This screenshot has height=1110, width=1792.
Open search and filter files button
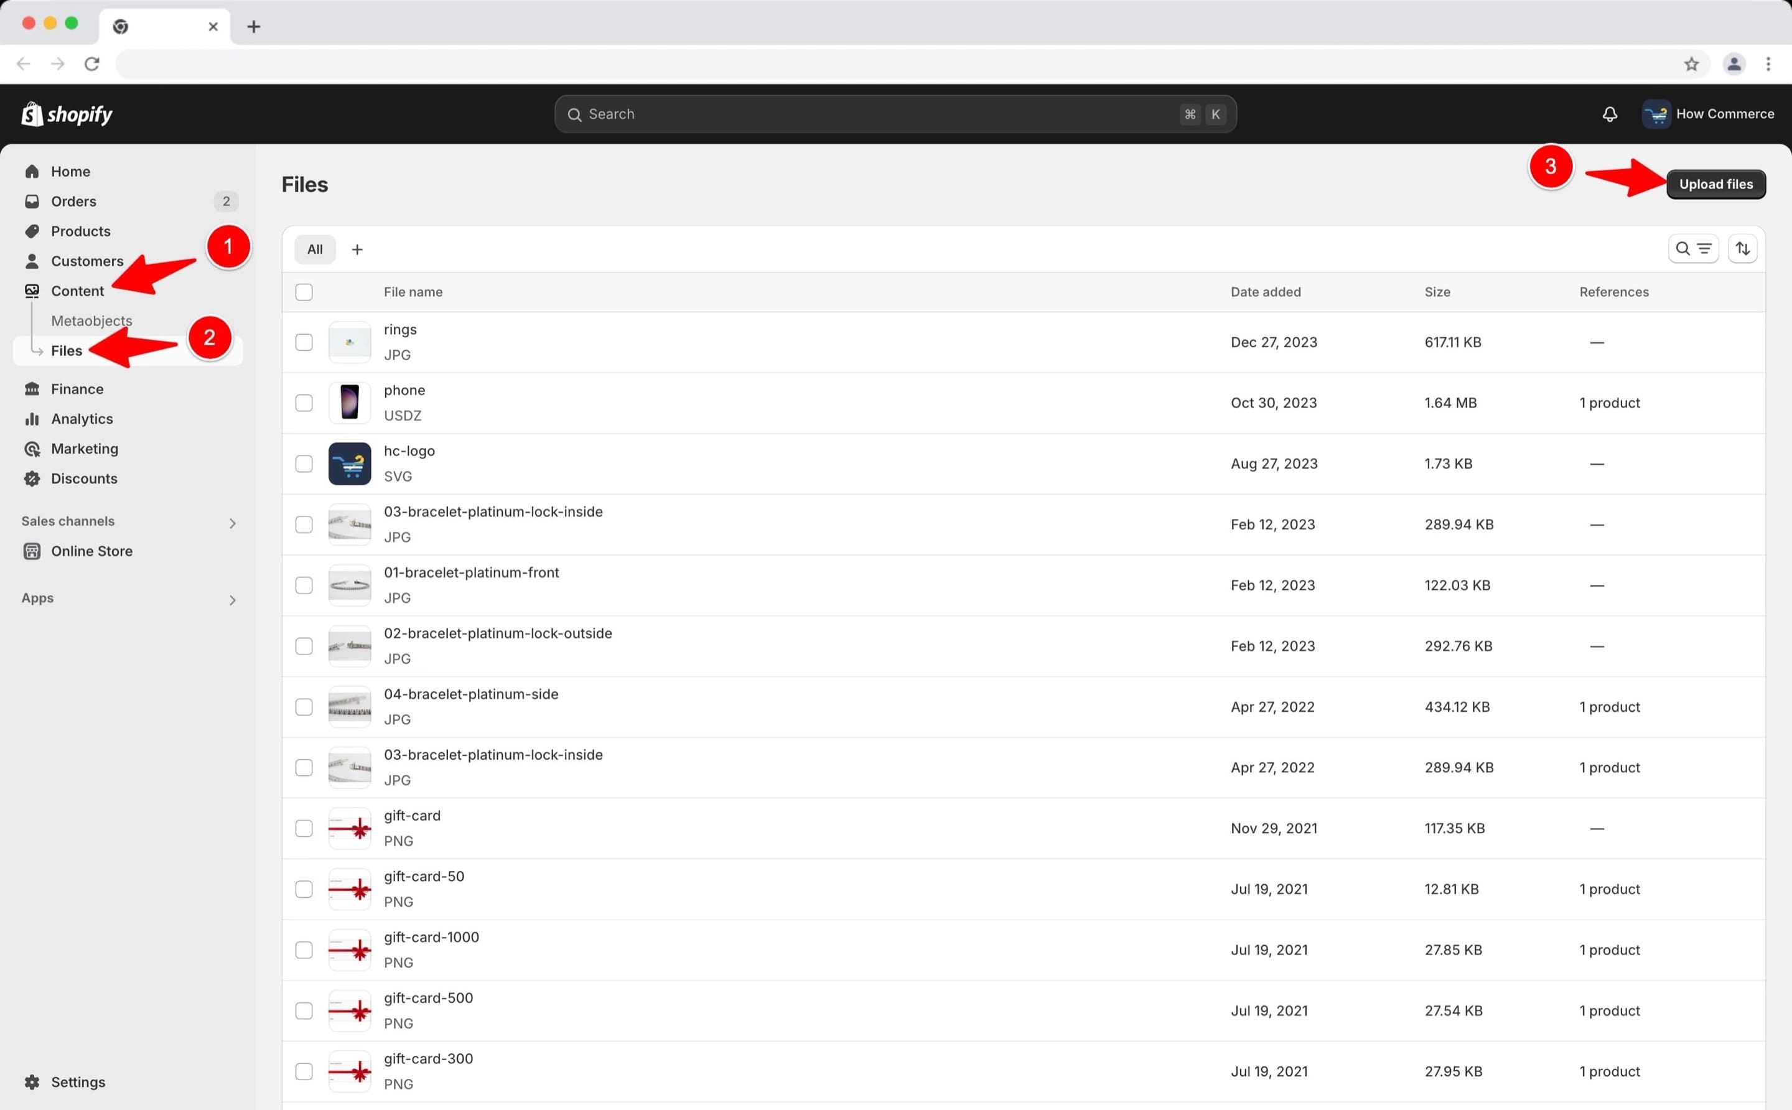pyautogui.click(x=1693, y=249)
